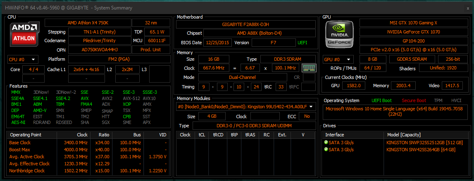Click the AMD-V feature flag
The width and height of the screenshot is (474, 181).
point(40,111)
